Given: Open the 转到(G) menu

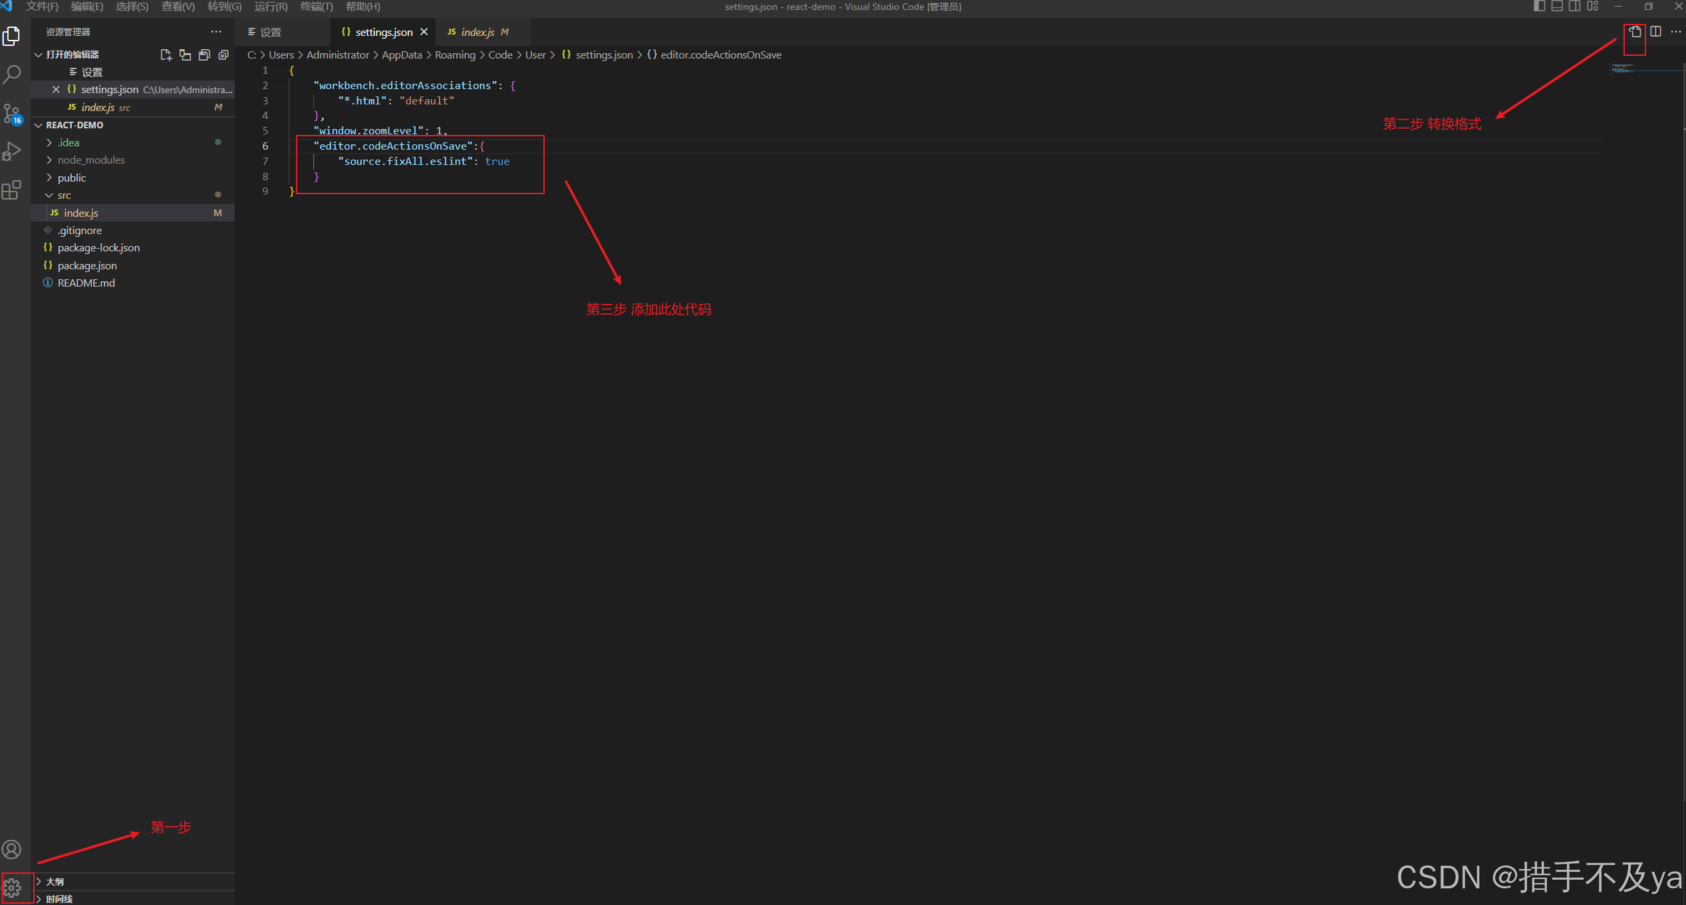Looking at the screenshot, I should pyautogui.click(x=225, y=7).
